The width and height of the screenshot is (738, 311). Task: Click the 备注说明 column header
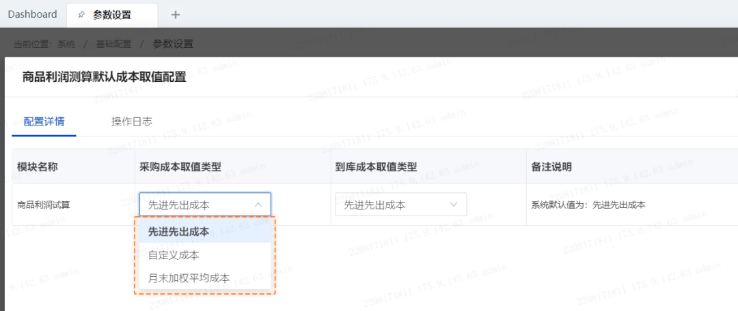coord(551,166)
